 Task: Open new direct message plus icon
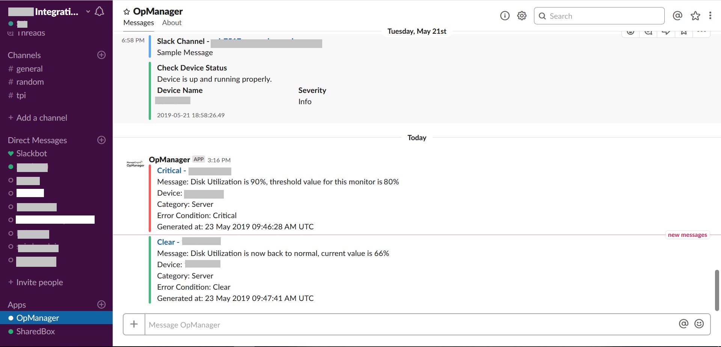(101, 140)
